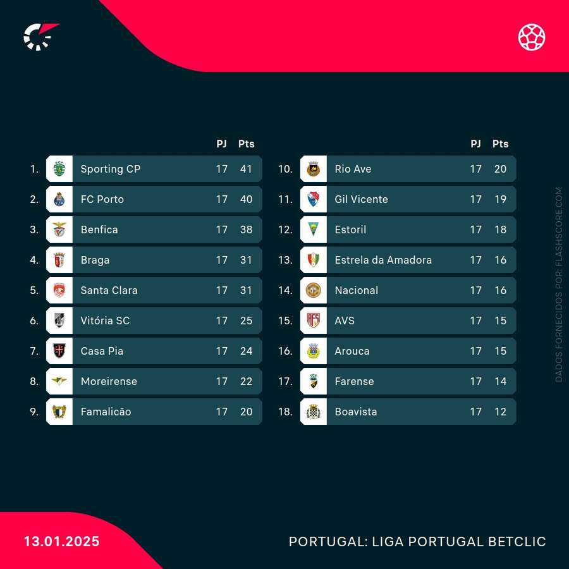Image resolution: width=569 pixels, height=569 pixels.
Task: Click the Flashscore.com data credit text
Action: point(558,284)
